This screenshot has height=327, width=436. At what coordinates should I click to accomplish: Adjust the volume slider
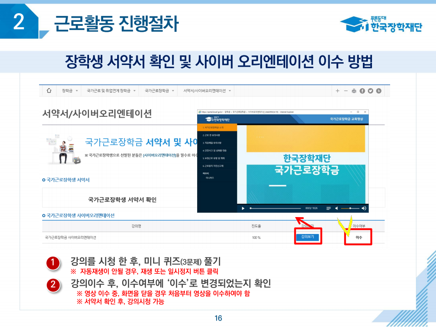pyautogui.click(x=350, y=208)
